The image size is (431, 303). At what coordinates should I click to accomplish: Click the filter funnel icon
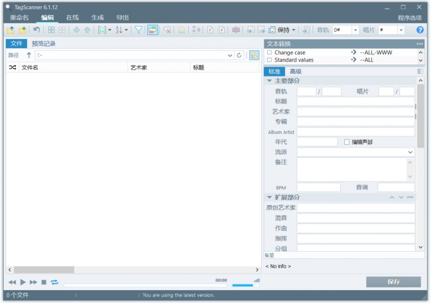pyautogui.click(x=139, y=30)
